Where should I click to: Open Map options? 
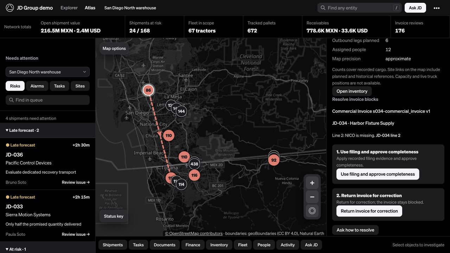coord(114,48)
